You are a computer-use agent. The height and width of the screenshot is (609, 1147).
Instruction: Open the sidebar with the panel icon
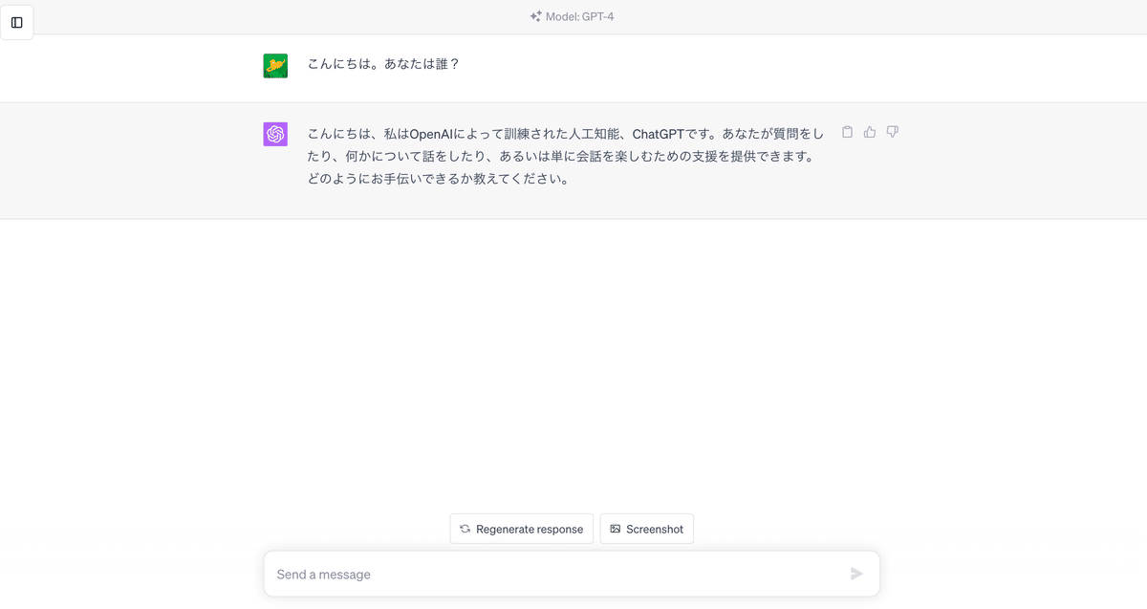pos(17,22)
